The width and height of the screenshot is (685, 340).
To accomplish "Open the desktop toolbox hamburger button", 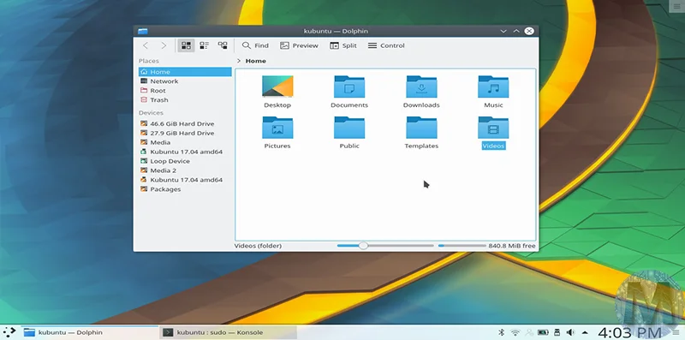I will point(676,6).
